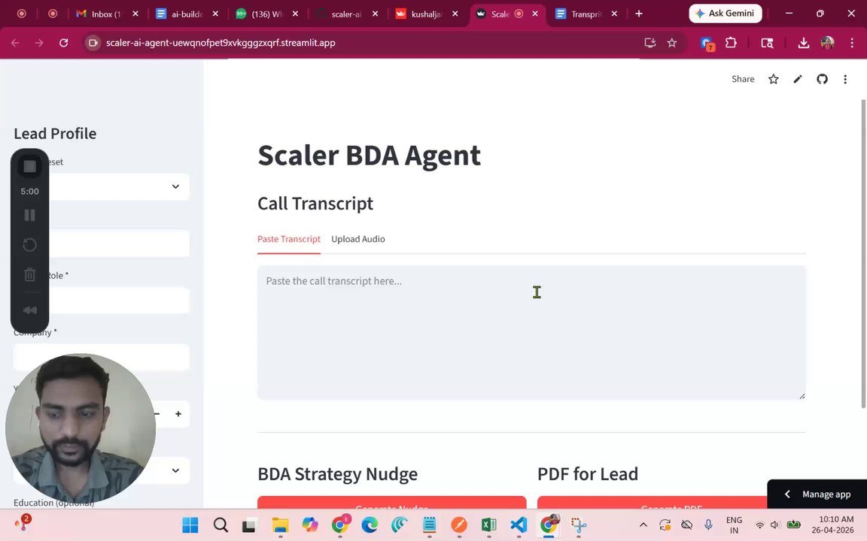Click the Ask Gemini button
The width and height of the screenshot is (867, 541).
click(725, 14)
